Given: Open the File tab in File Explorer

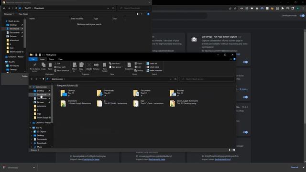Looking at the screenshot, I should tap(33, 59).
